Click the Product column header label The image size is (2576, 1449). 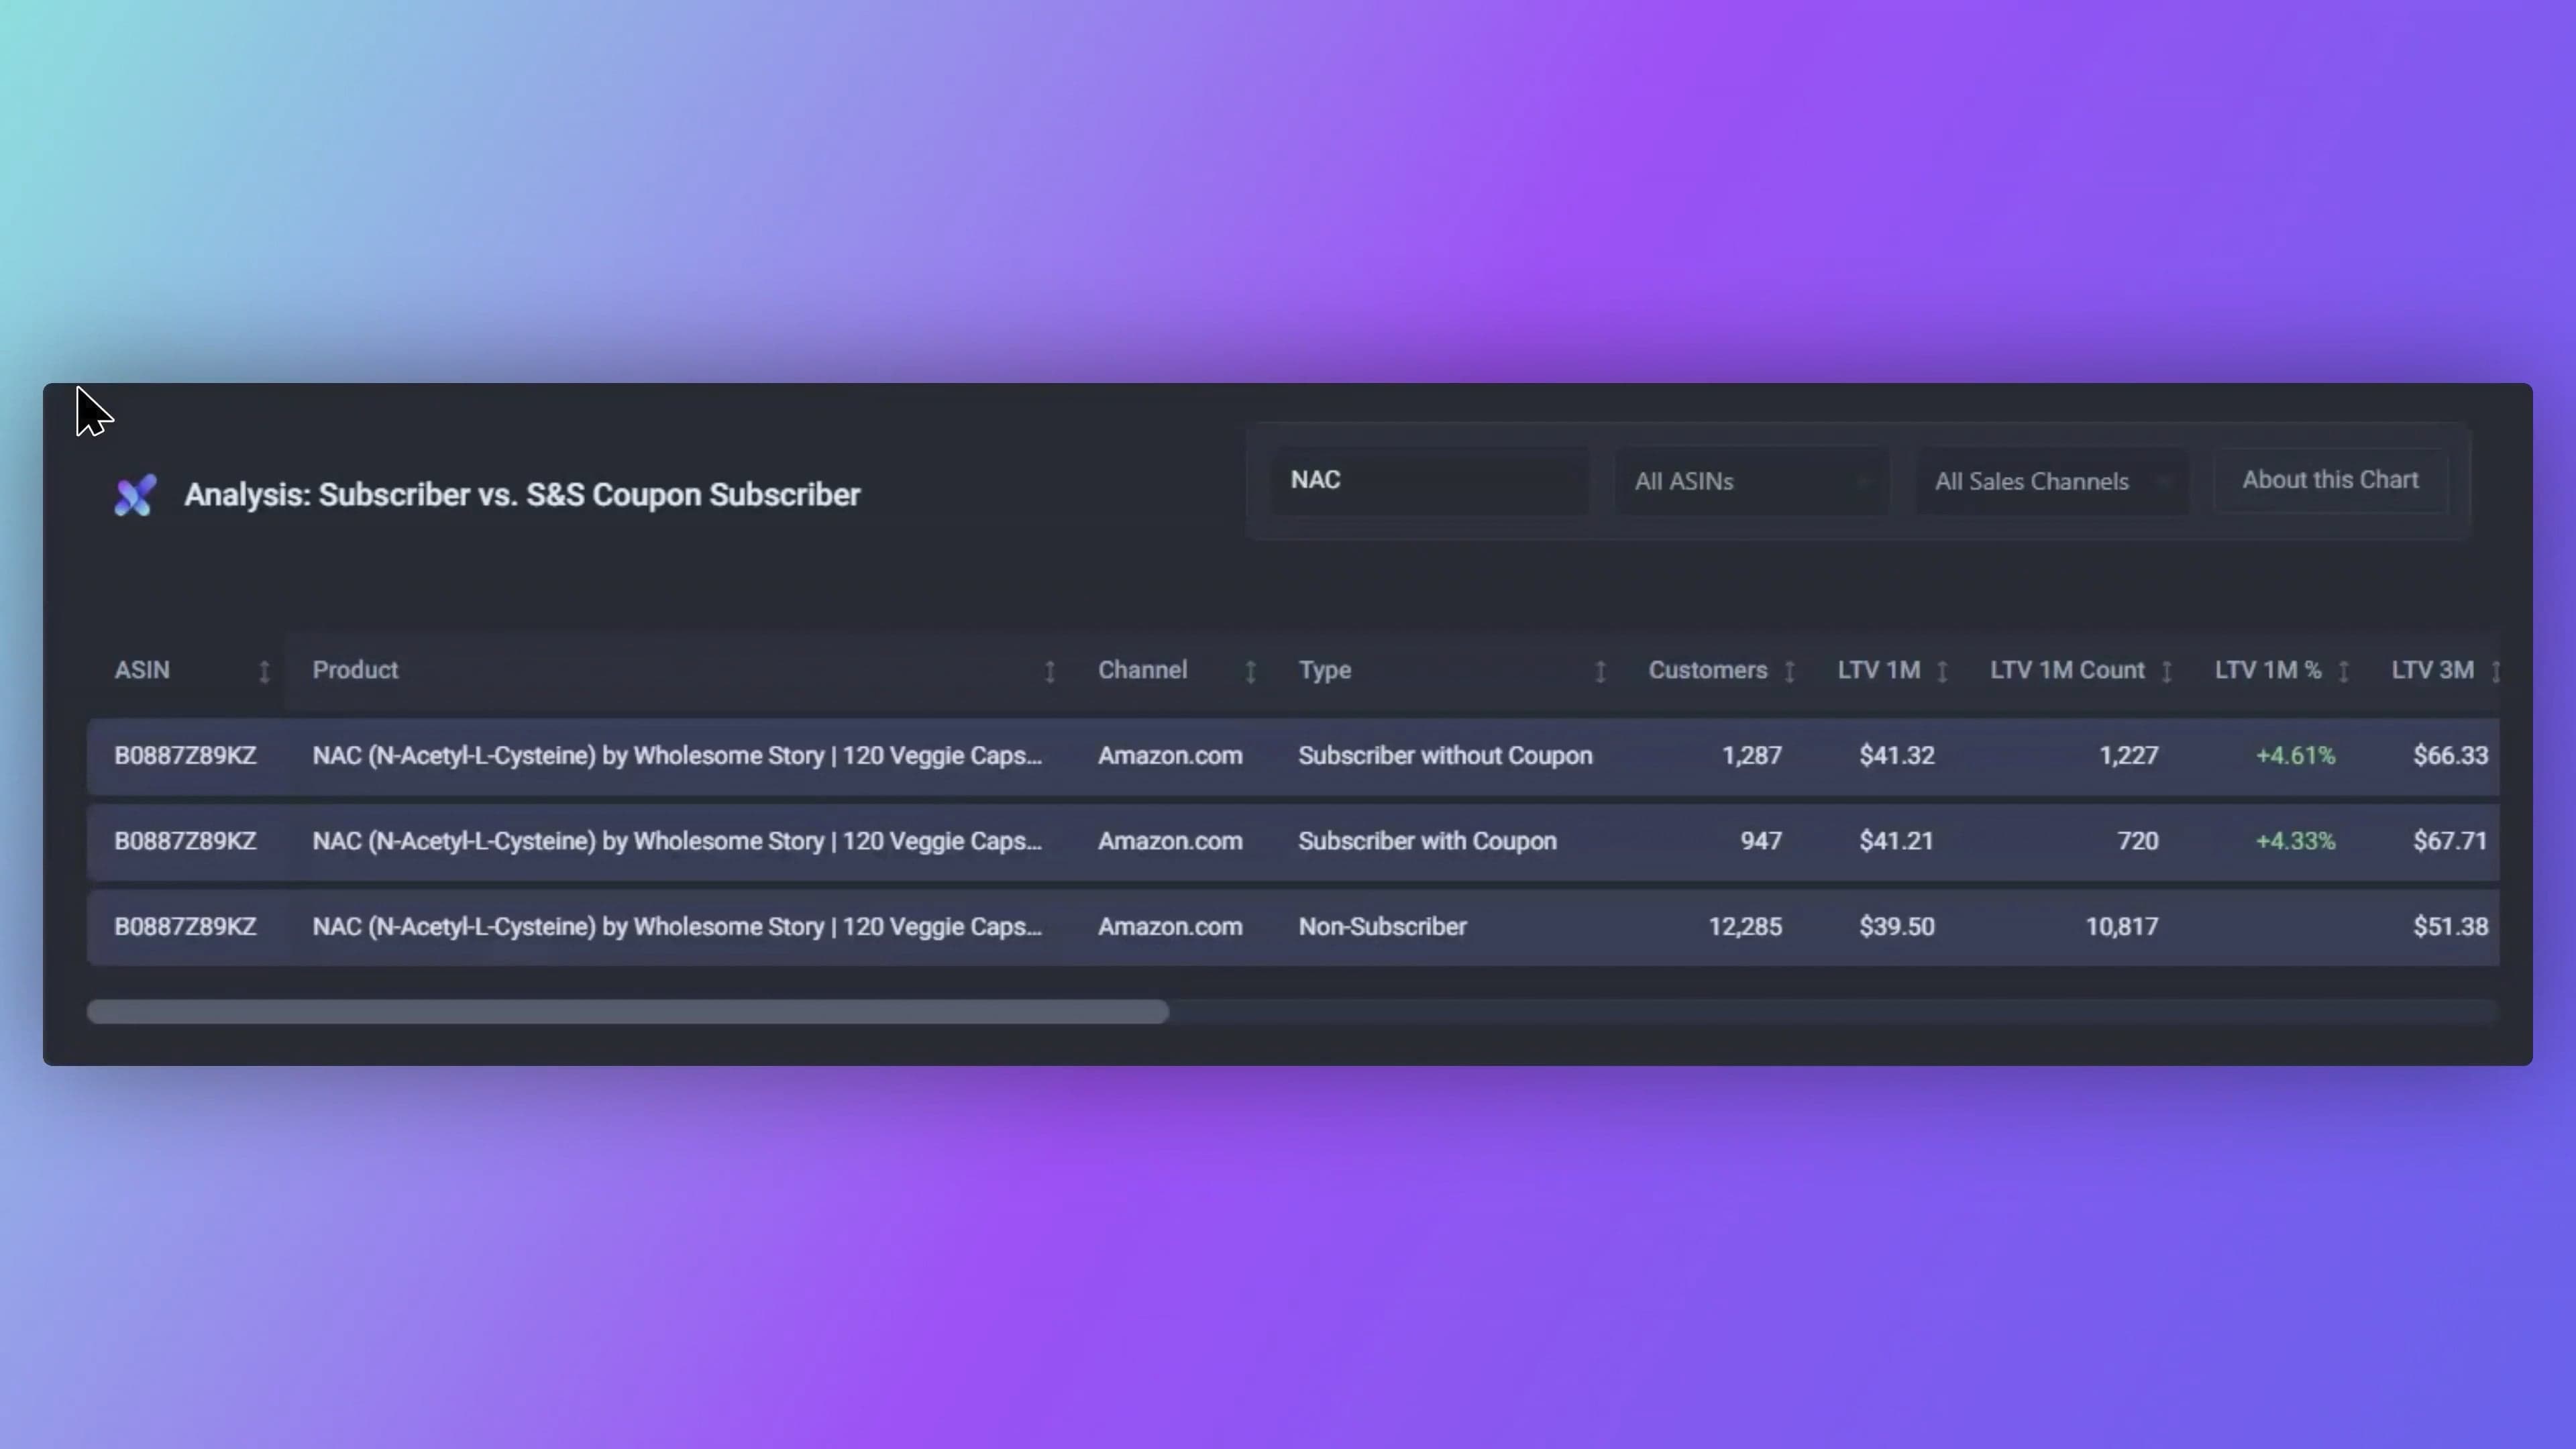coord(355,670)
